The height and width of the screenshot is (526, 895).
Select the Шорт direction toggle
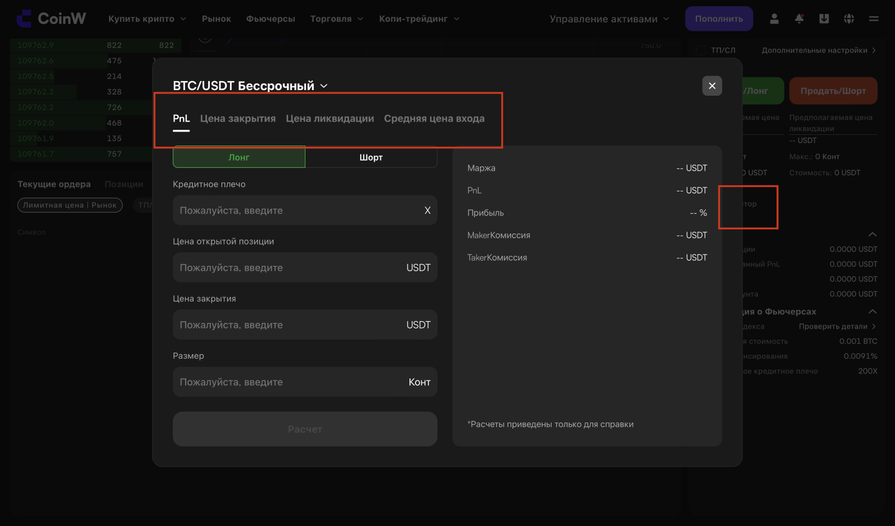click(371, 157)
